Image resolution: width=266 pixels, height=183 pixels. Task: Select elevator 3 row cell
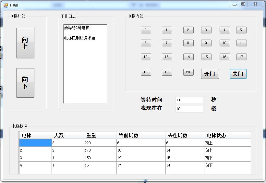(x=35, y=158)
